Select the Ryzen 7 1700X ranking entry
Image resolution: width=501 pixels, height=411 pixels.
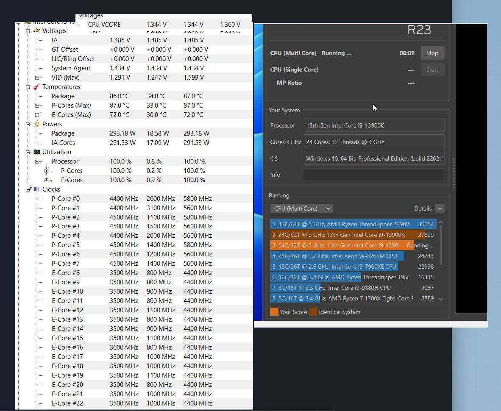point(353,298)
